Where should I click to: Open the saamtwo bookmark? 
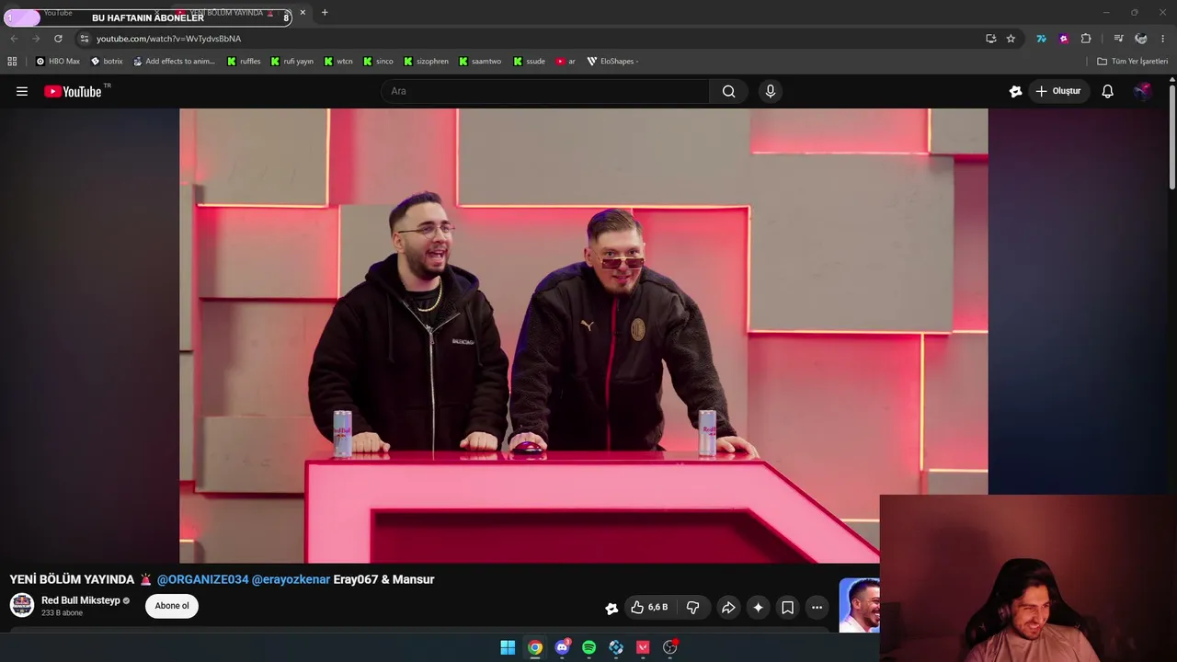pos(479,62)
